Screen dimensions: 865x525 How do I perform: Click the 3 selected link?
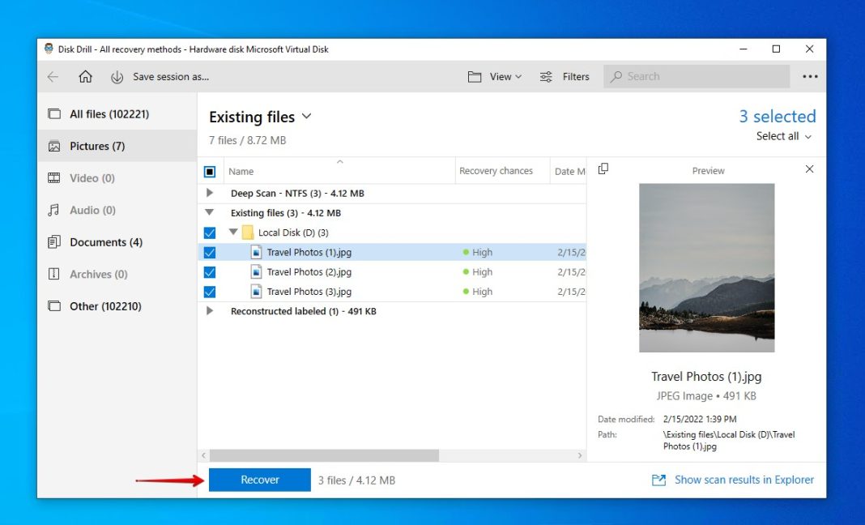coord(778,117)
